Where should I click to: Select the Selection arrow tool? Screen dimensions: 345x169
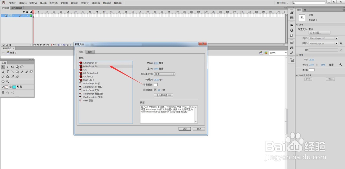coord(3,67)
